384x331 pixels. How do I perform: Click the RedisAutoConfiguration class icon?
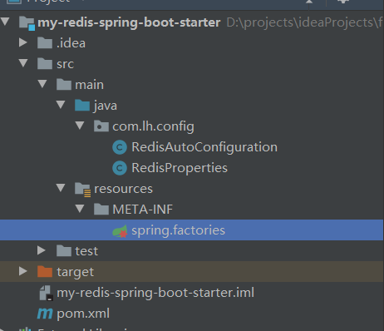tap(120, 147)
